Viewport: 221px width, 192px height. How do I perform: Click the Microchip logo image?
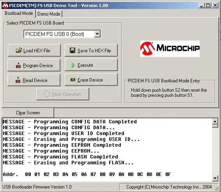(x=170, y=49)
